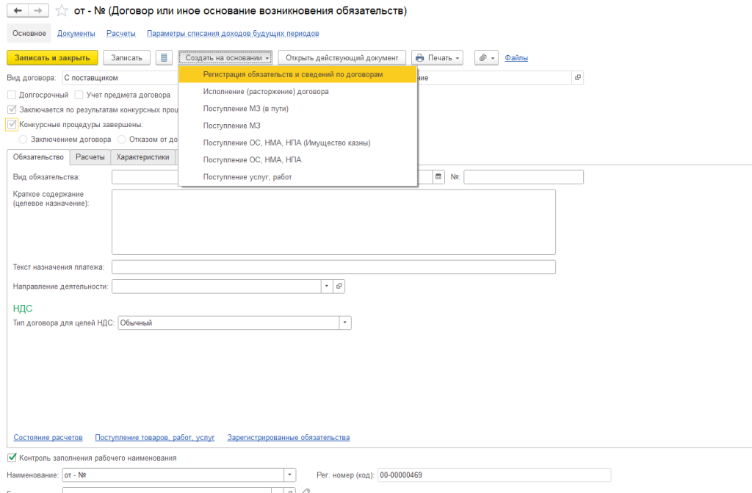Choose Регистрация обязательств и сведений по договорам
Image resolution: width=752 pixels, height=493 pixels.
coord(297,74)
